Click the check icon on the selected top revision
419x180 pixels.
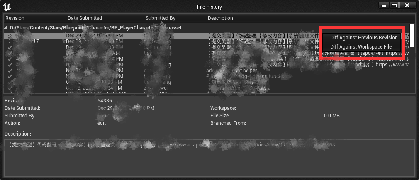[x=10, y=36]
